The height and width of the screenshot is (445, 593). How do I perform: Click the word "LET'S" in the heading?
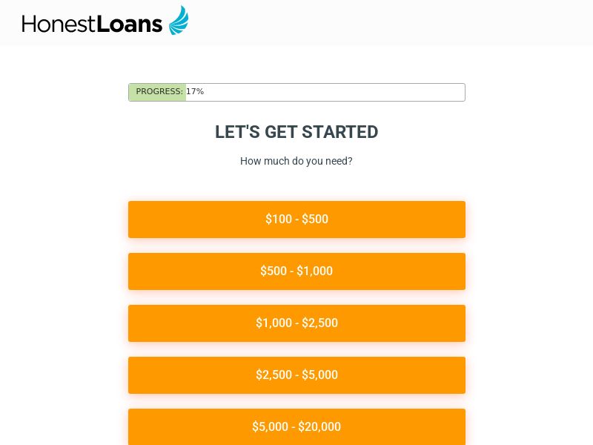pos(237,132)
